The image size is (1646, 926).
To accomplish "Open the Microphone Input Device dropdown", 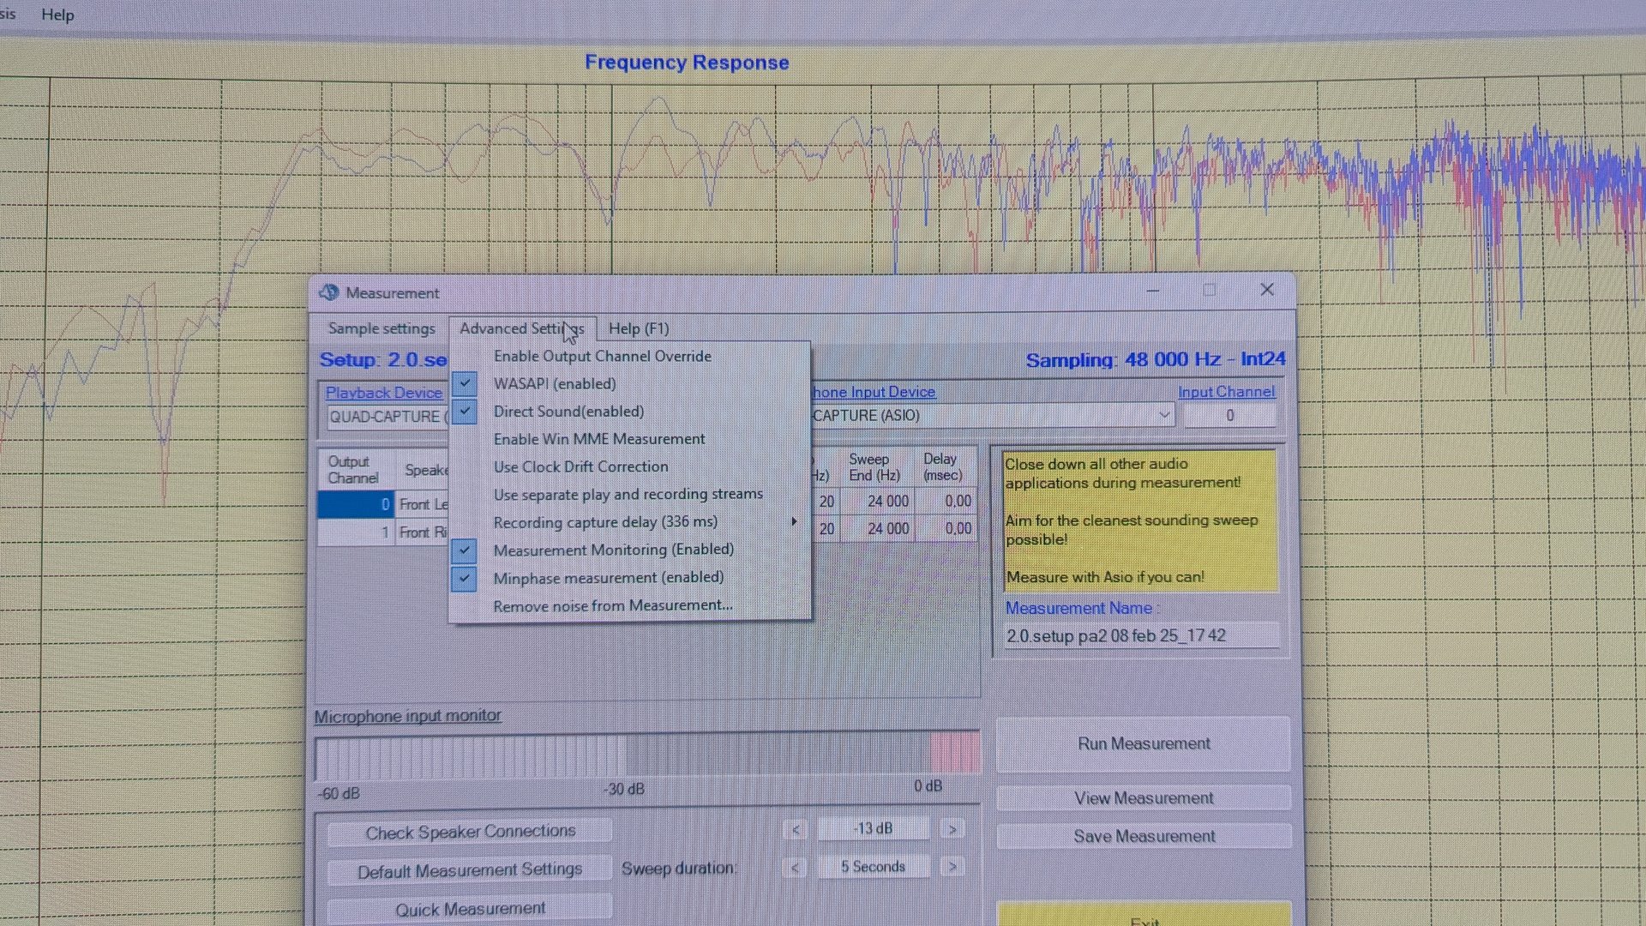I will coord(1163,416).
